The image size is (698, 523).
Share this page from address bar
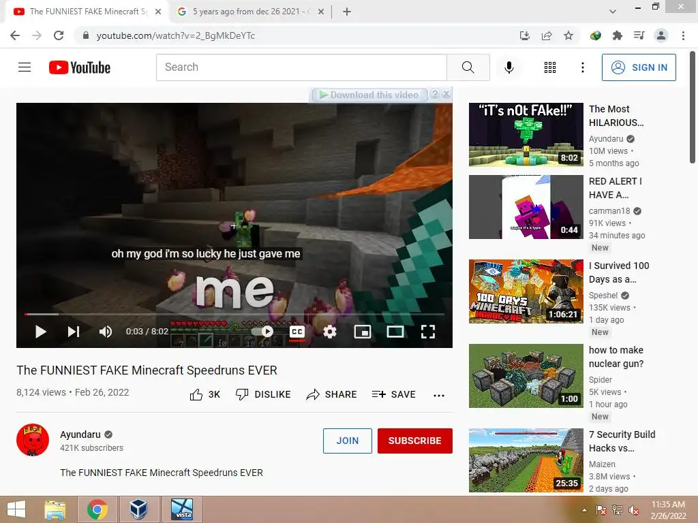[547, 35]
